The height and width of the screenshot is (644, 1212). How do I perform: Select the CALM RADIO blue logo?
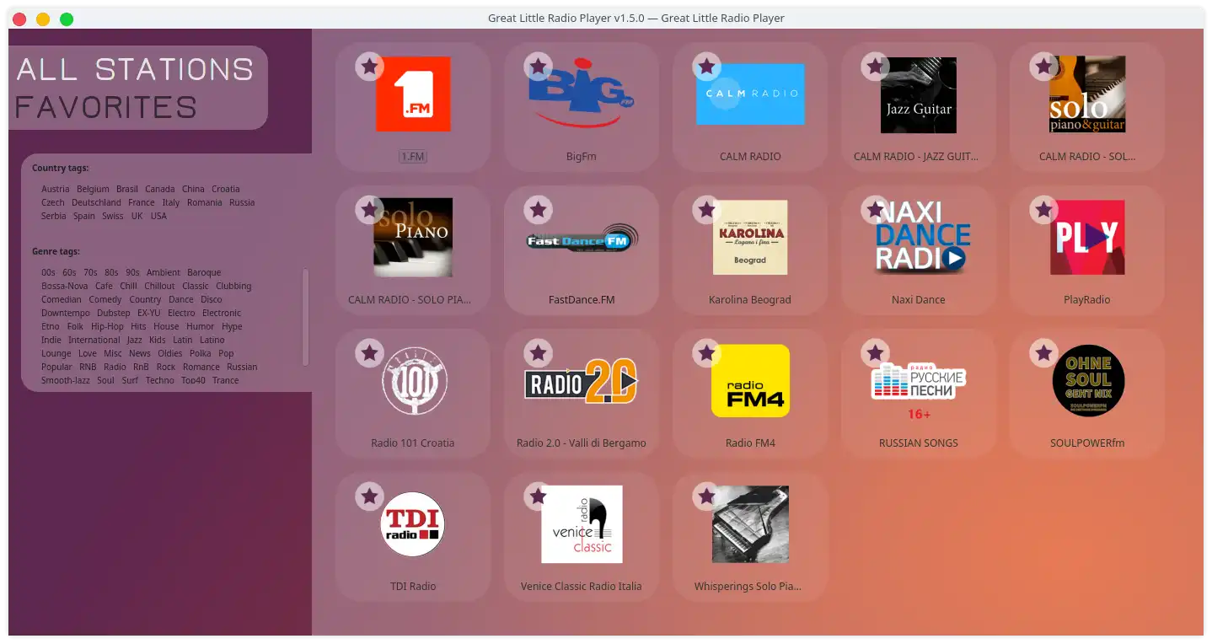(x=750, y=94)
